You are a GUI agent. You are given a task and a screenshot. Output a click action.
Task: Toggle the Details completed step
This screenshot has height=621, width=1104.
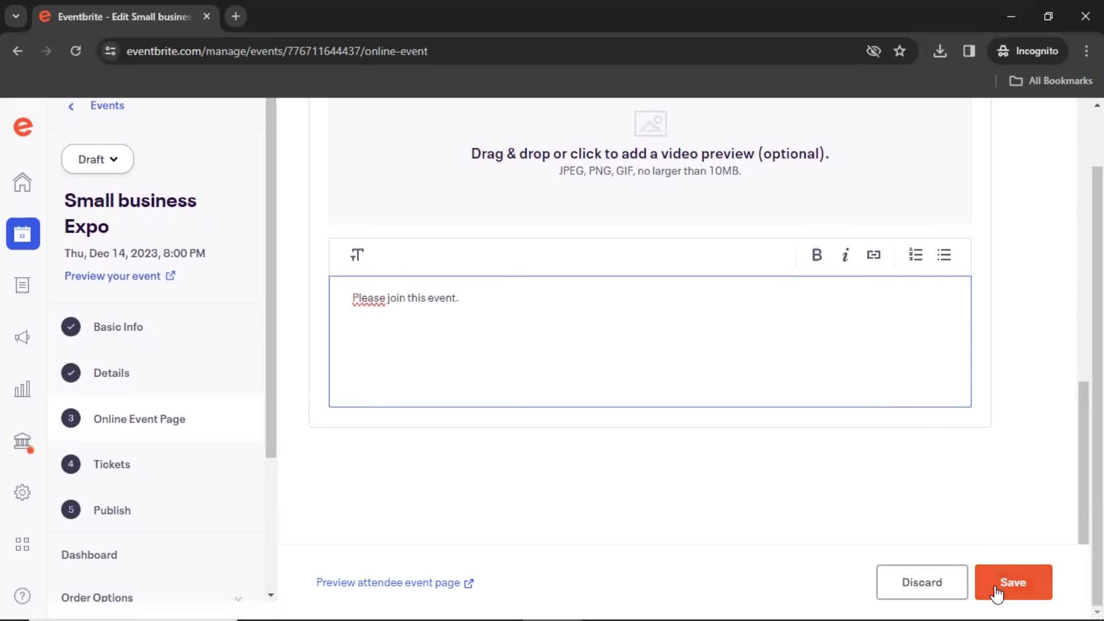(112, 372)
